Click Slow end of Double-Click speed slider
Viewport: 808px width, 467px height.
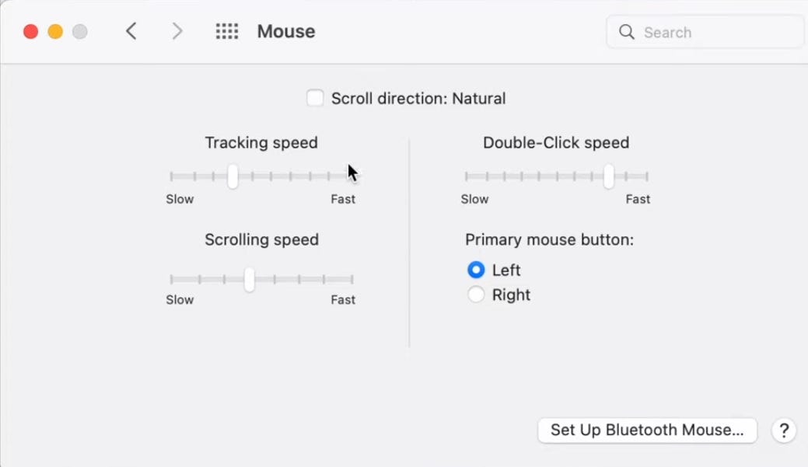pyautogui.click(x=466, y=176)
